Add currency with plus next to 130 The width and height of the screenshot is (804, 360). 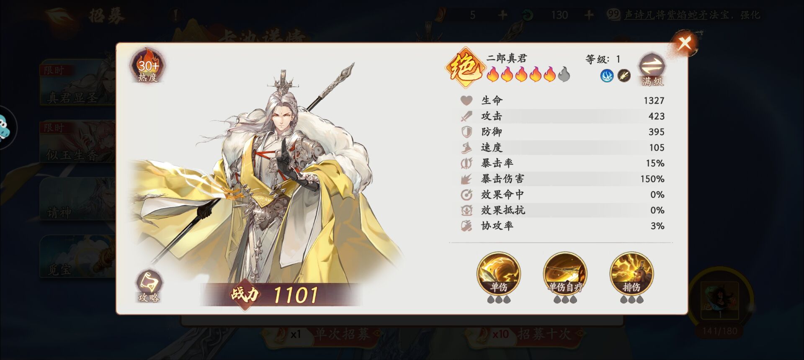589,15
